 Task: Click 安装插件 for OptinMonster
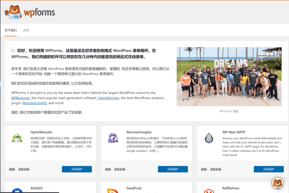(77, 169)
